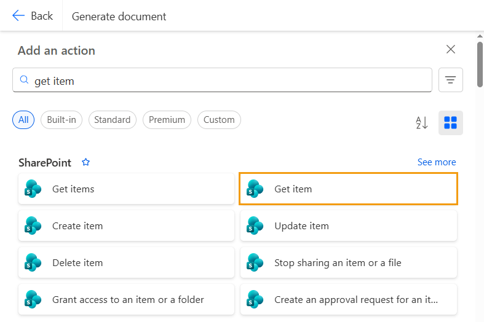Viewport: 484px width, 322px height.
Task: Click inside the 'get item' search field
Action: (x=222, y=80)
